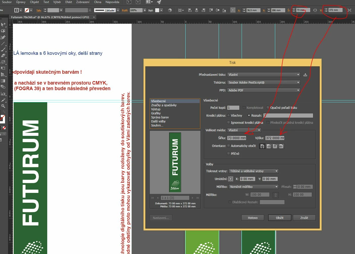Select Značky a spadávky in print categories
355x254 pixels.
click(175, 105)
